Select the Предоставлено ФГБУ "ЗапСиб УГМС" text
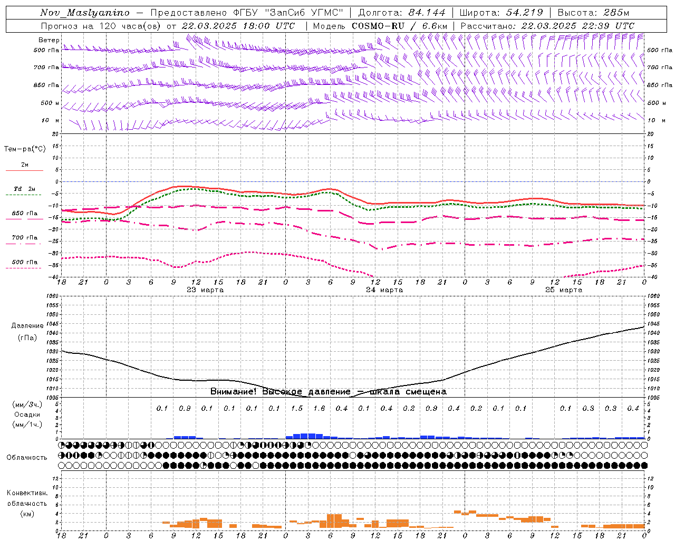This screenshot has height=540, width=675. pyautogui.click(x=246, y=13)
